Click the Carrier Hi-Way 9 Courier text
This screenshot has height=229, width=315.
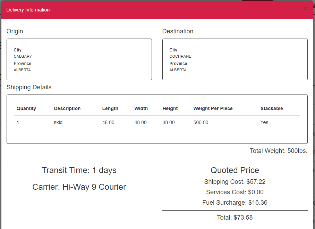pyautogui.click(x=79, y=187)
